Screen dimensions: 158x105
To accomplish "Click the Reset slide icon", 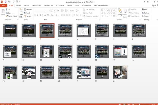I will (25, 13).
